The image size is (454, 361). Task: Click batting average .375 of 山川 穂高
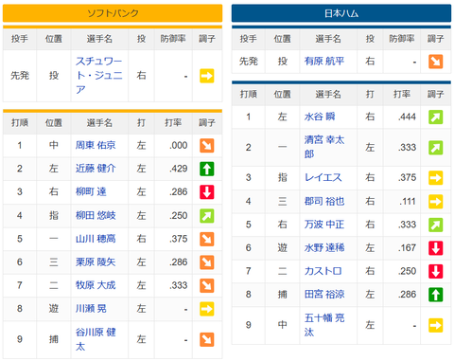coord(179,239)
